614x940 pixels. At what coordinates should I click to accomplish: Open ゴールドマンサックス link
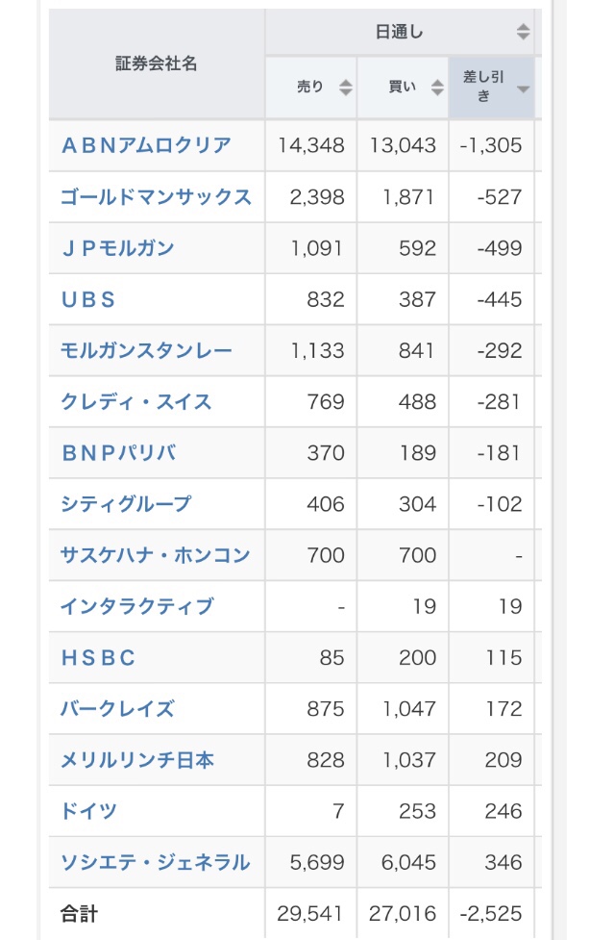pos(156,197)
